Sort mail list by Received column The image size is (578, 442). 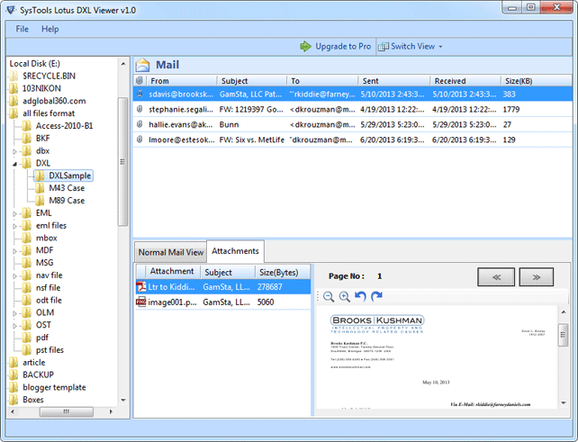point(465,81)
